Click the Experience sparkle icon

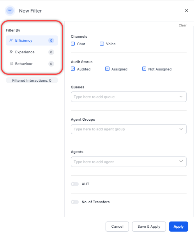click(11, 52)
